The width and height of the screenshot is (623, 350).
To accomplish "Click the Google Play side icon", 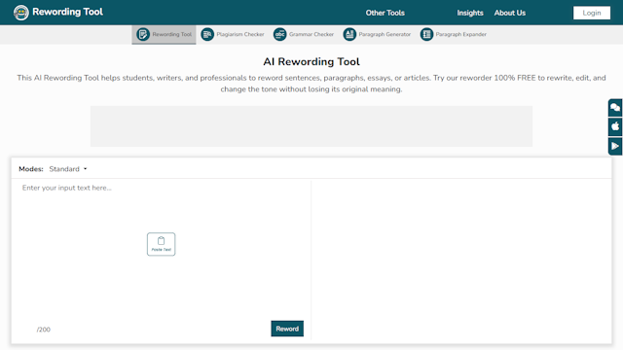I will (x=615, y=146).
